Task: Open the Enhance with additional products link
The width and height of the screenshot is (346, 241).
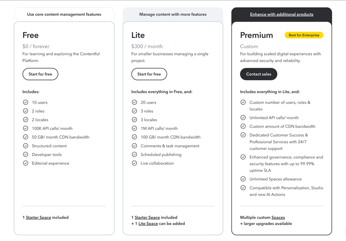Action: [x=281, y=14]
